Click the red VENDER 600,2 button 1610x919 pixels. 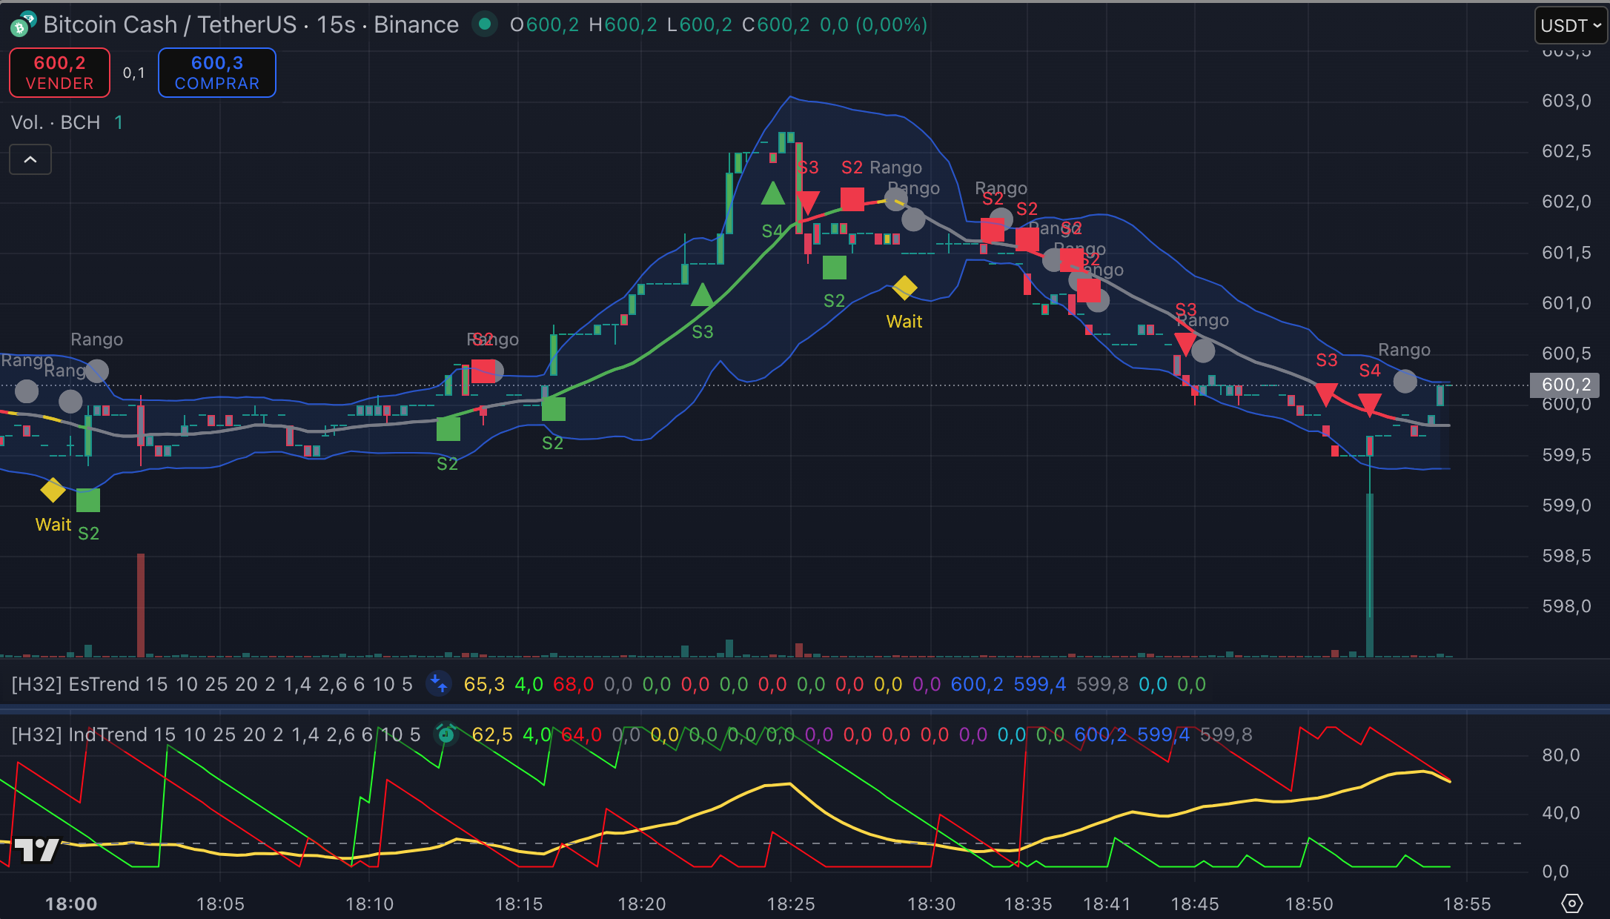click(x=59, y=72)
